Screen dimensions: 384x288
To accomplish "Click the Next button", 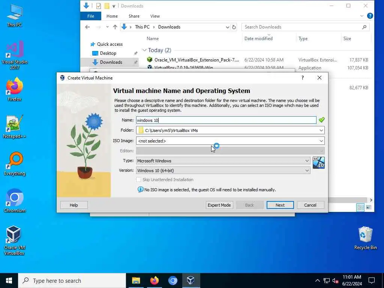I will [280, 205].
